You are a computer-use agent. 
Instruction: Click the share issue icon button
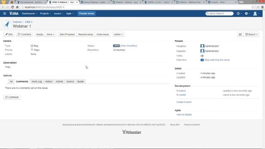click(x=240, y=34)
